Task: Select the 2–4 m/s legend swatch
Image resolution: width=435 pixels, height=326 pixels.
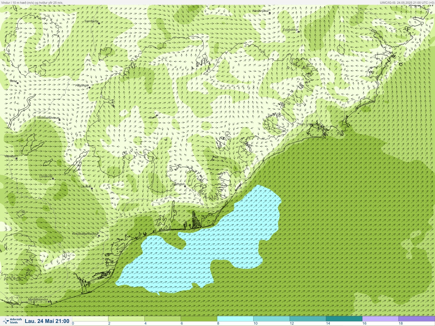Action: 126,319
